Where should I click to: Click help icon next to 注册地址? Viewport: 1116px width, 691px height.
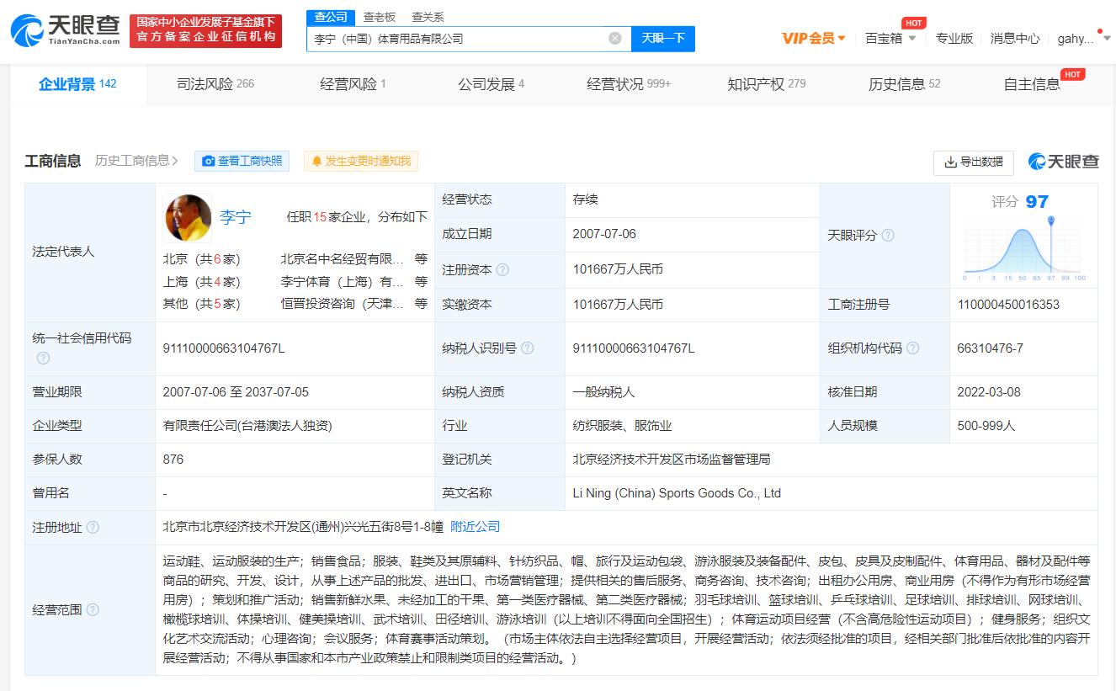93,528
